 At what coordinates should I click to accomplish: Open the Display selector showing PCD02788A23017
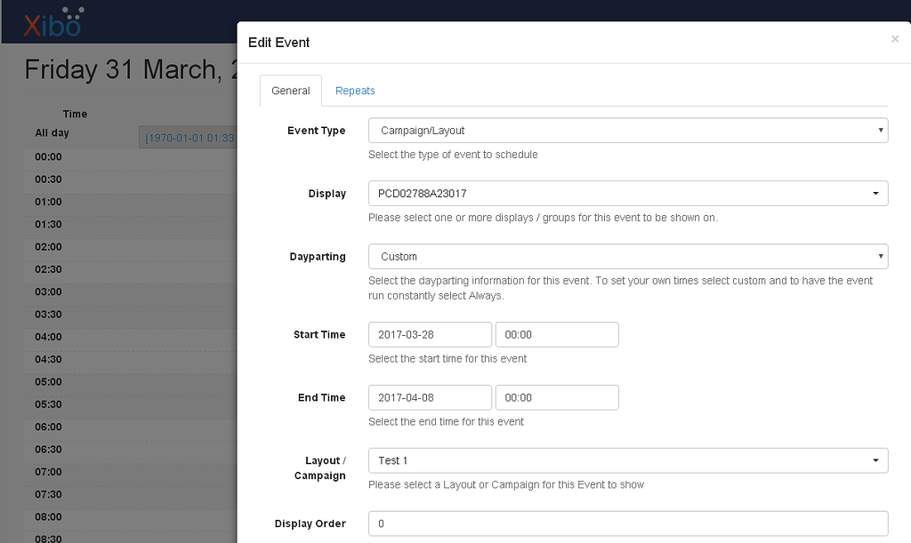627,193
